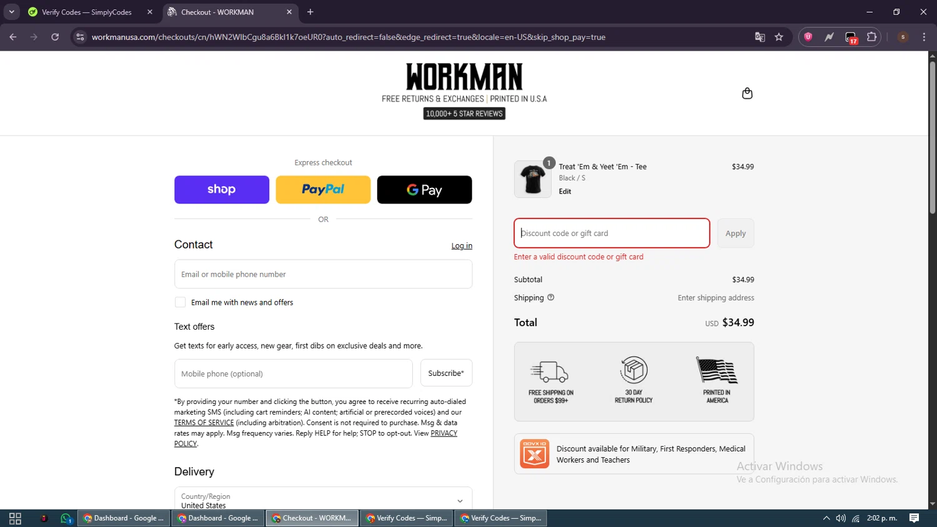Open the Chrome profile avatar
937x527 pixels.
[903, 37]
